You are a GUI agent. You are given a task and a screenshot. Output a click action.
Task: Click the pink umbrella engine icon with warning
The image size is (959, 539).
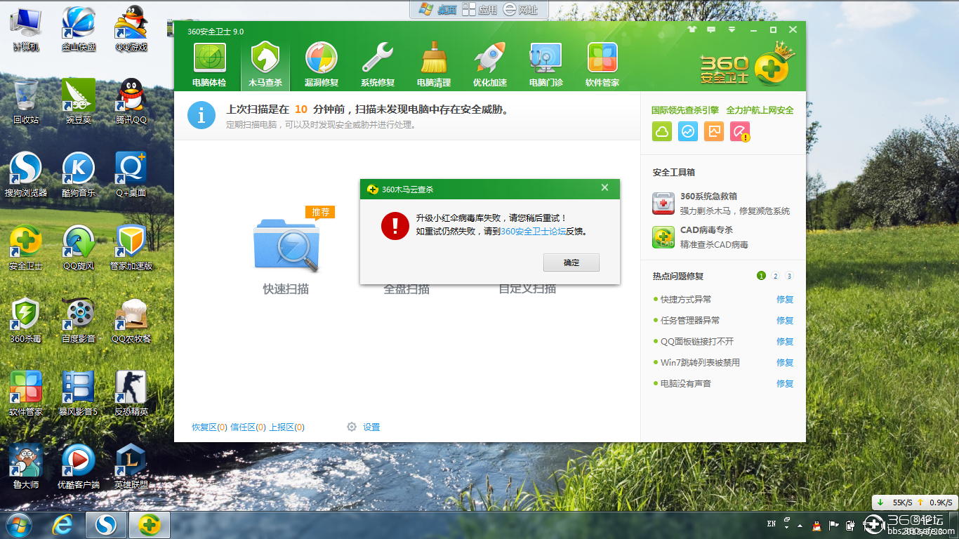pyautogui.click(x=740, y=131)
